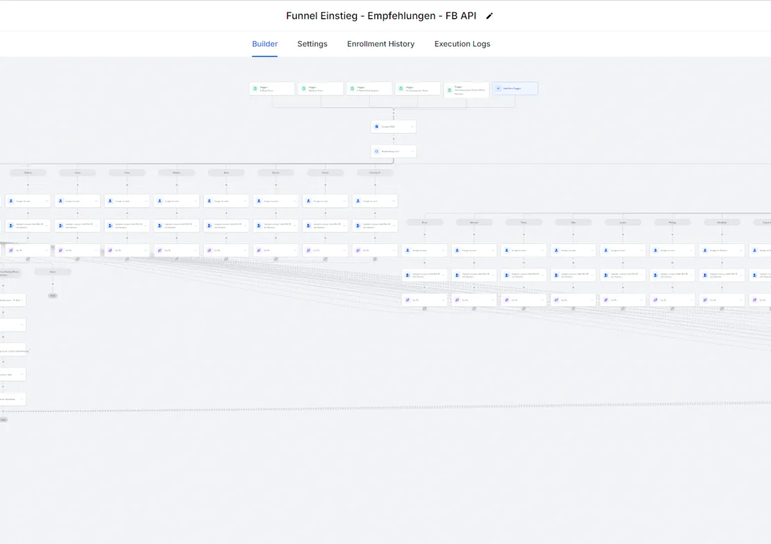Click the Add New Trigger button
The image size is (771, 544).
tap(515, 89)
